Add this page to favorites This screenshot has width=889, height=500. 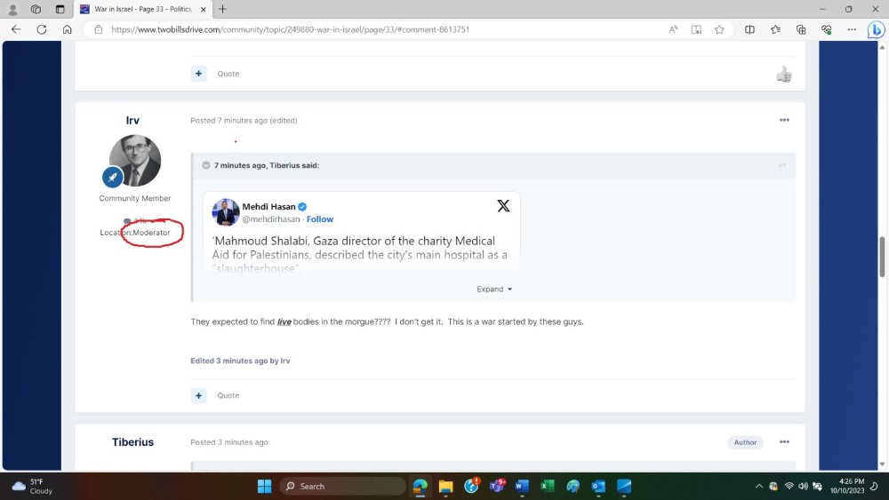(719, 29)
